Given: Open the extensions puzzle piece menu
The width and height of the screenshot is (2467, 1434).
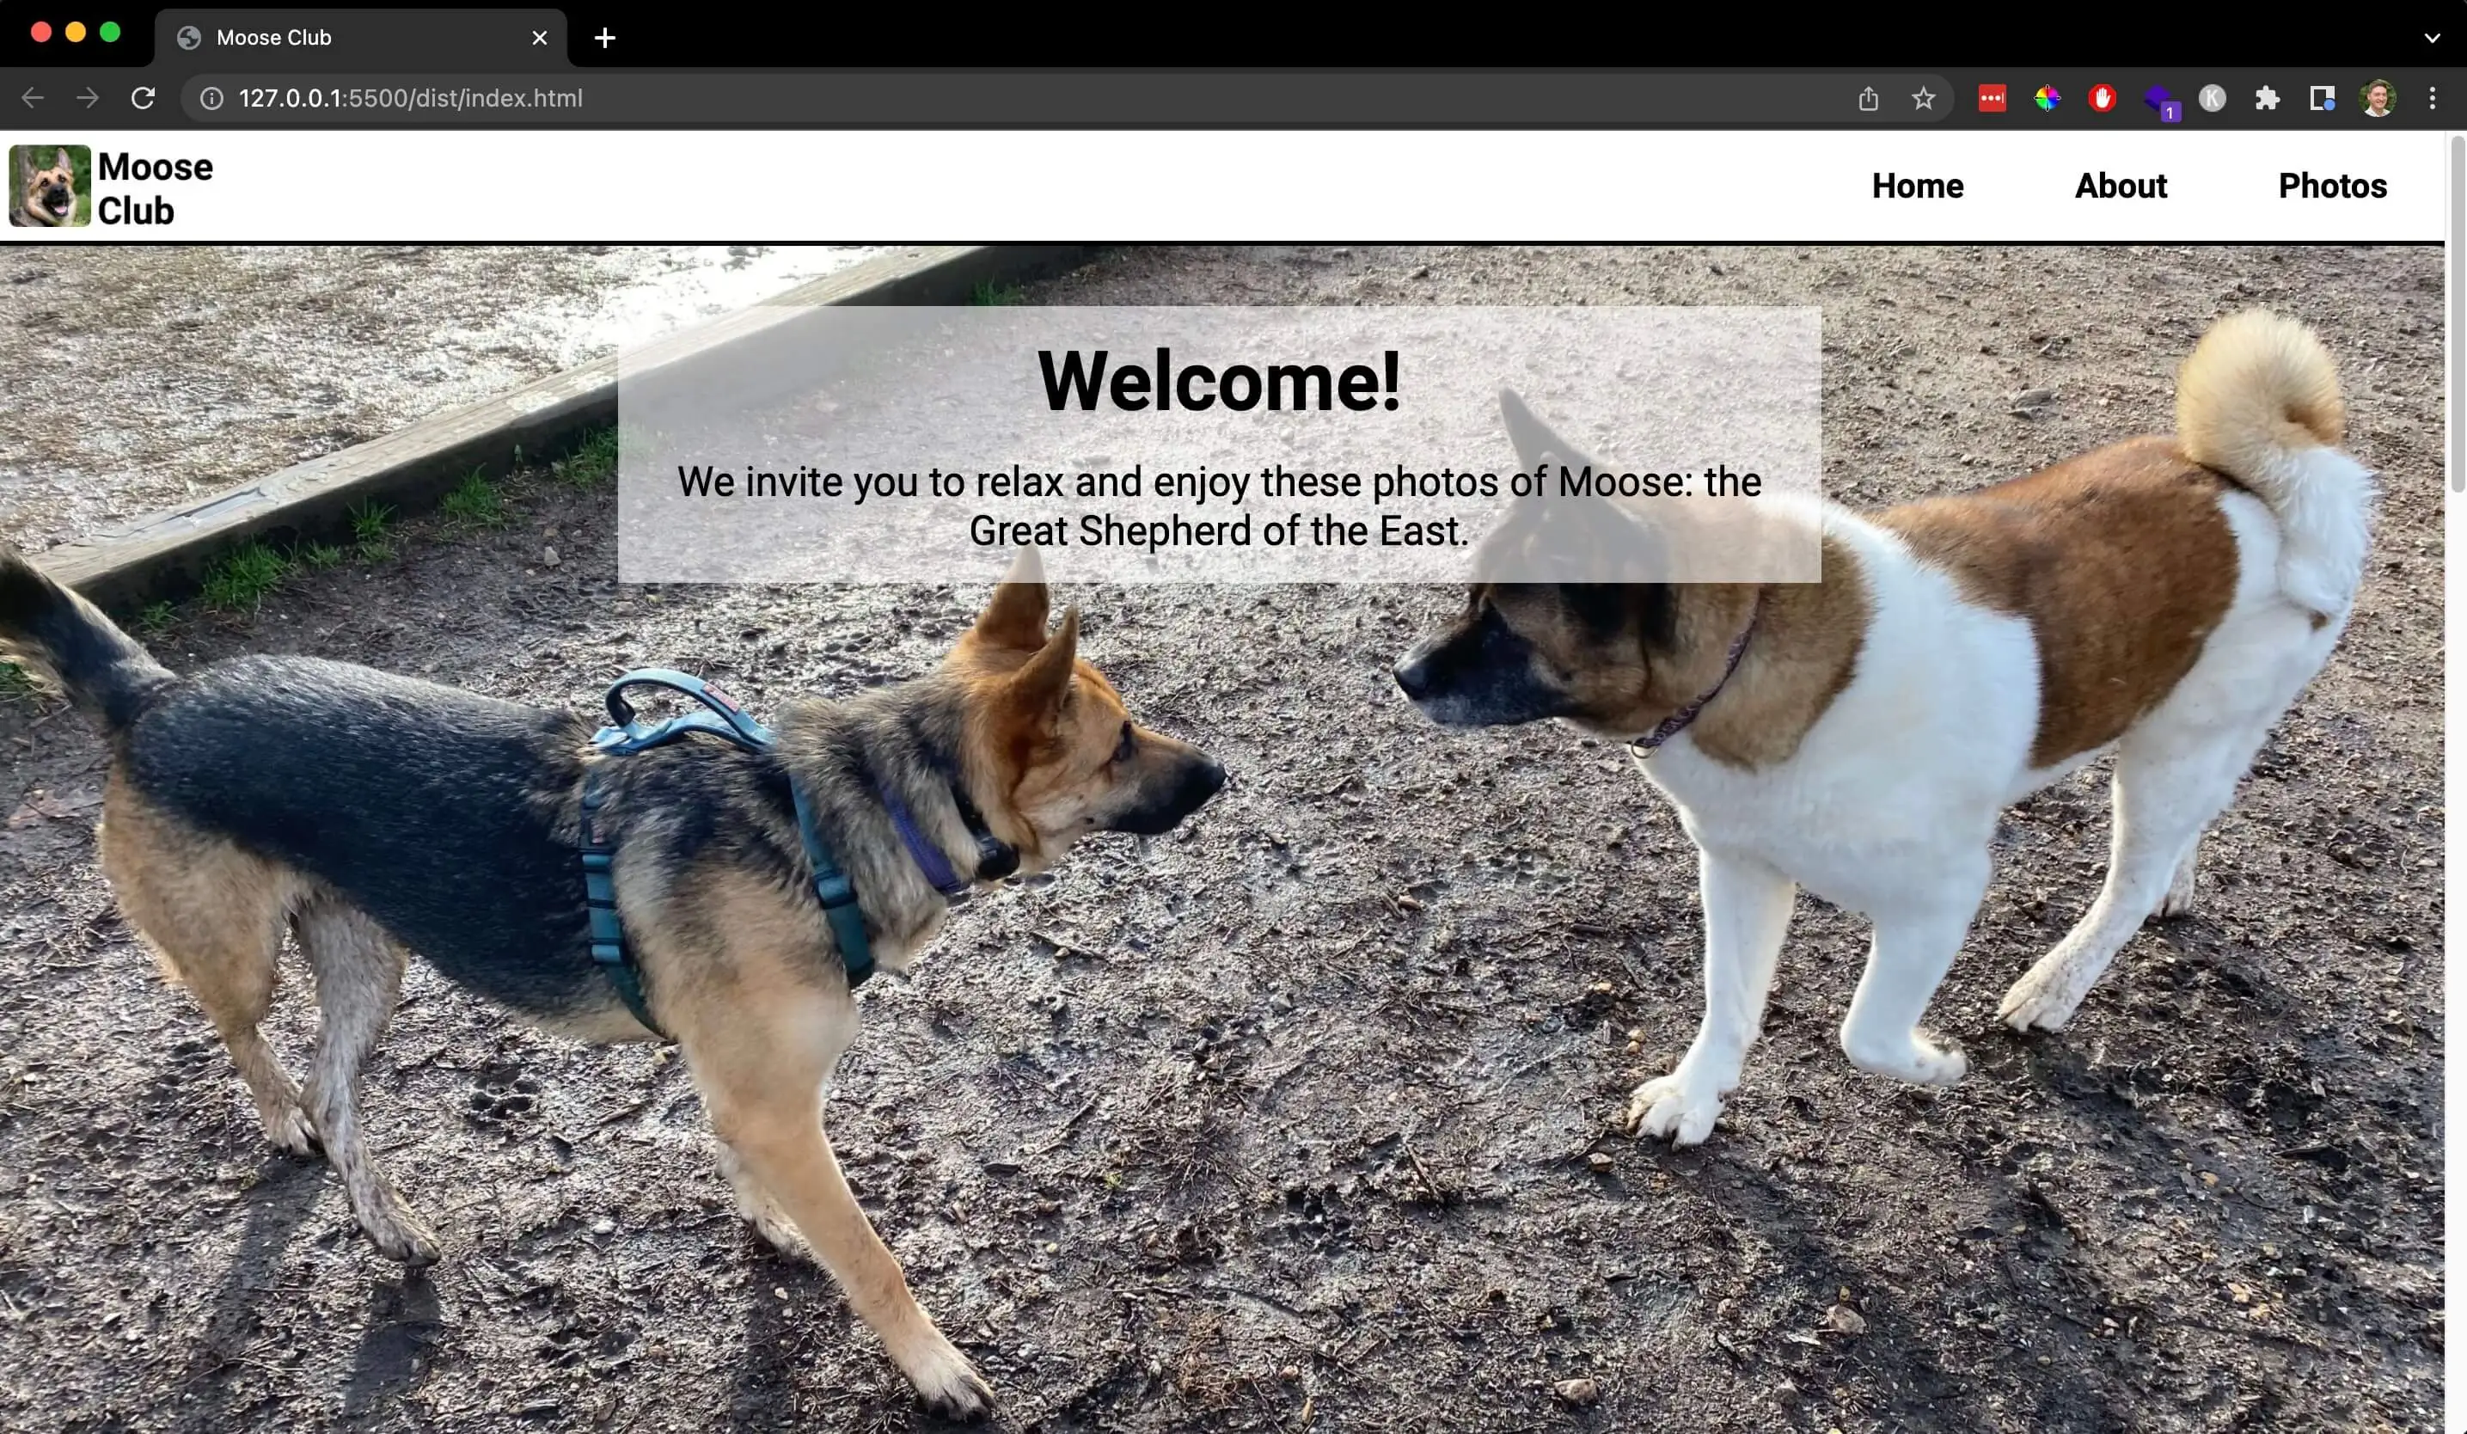Looking at the screenshot, I should [x=2269, y=98].
